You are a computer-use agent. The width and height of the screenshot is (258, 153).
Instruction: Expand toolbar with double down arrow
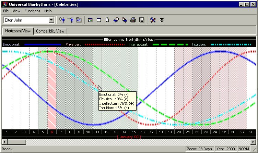(162, 20)
